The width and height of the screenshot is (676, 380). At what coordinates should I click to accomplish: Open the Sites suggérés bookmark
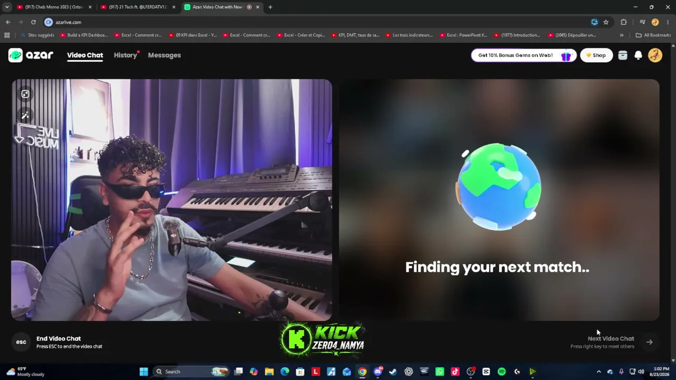coord(37,35)
